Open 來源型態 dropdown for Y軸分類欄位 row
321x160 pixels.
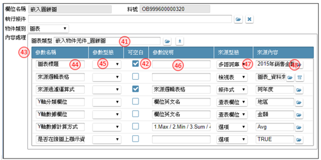pos(232,102)
